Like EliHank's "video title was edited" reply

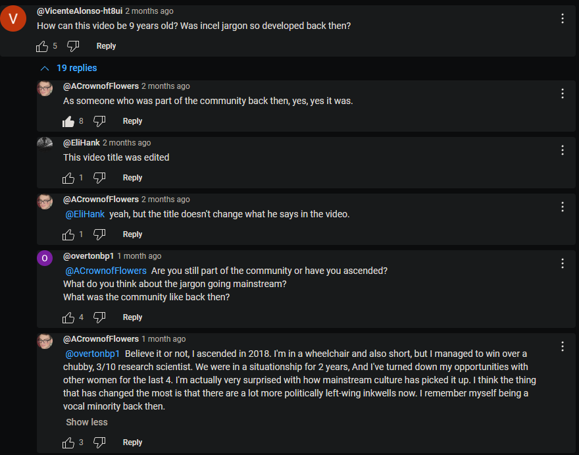coord(68,178)
